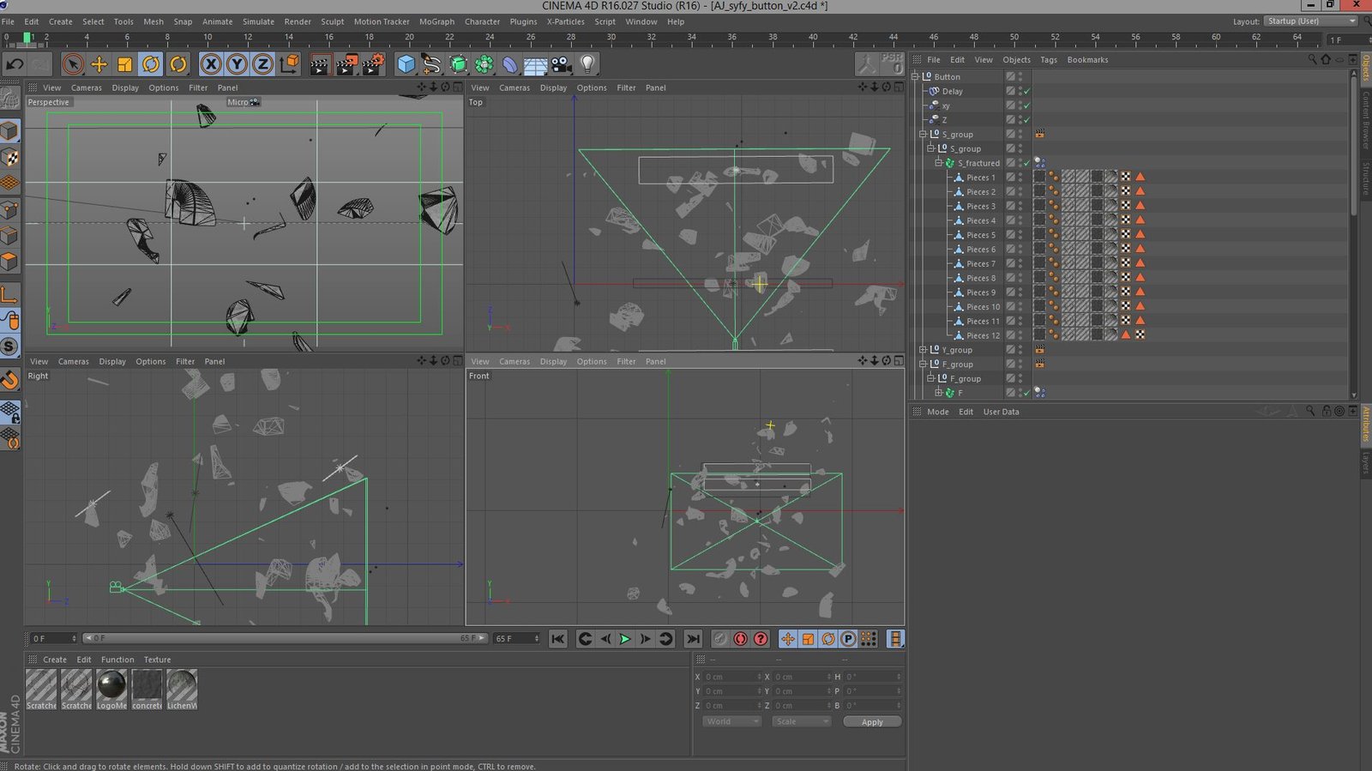Toggle the X axis lock

211,64
